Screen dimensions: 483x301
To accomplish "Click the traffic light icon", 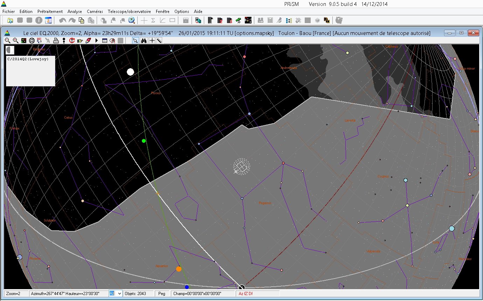I will tap(64, 41).
